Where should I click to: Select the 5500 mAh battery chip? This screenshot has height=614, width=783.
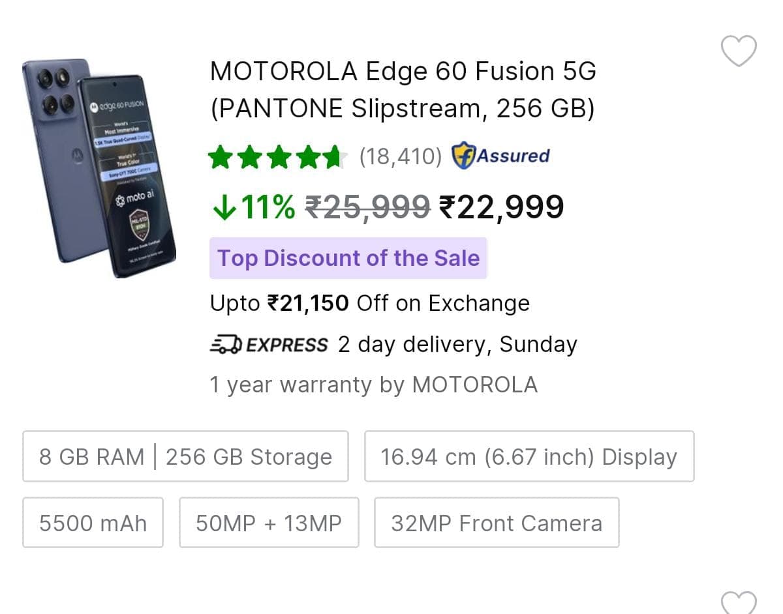pyautogui.click(x=93, y=523)
